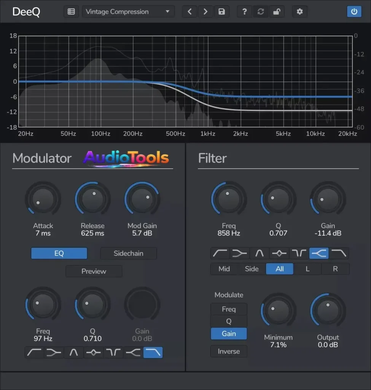
Task: Click the Preview button
Action: (94, 271)
